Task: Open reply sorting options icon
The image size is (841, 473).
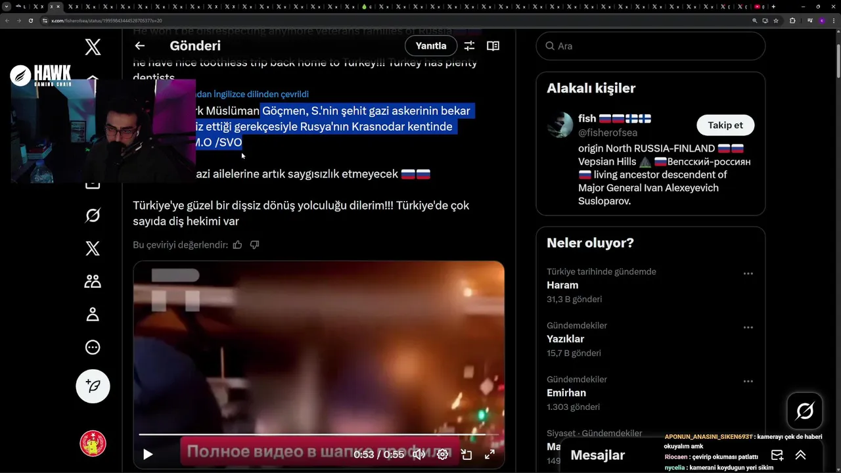Action: point(469,46)
